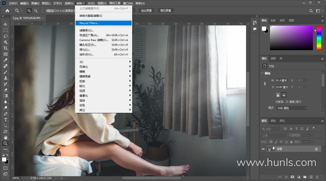The image size is (326, 181).
Task: Toggle the pixel layer filter icon
Action: pyautogui.click(x=285, y=129)
